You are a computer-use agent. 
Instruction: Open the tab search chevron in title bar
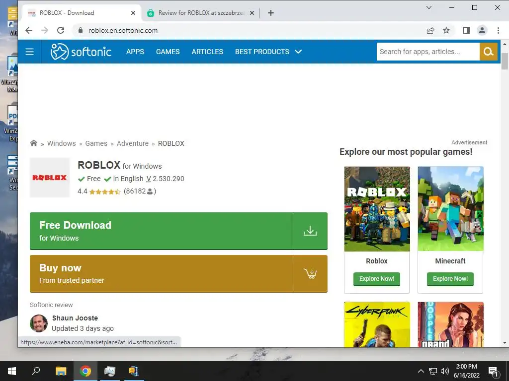click(429, 7)
